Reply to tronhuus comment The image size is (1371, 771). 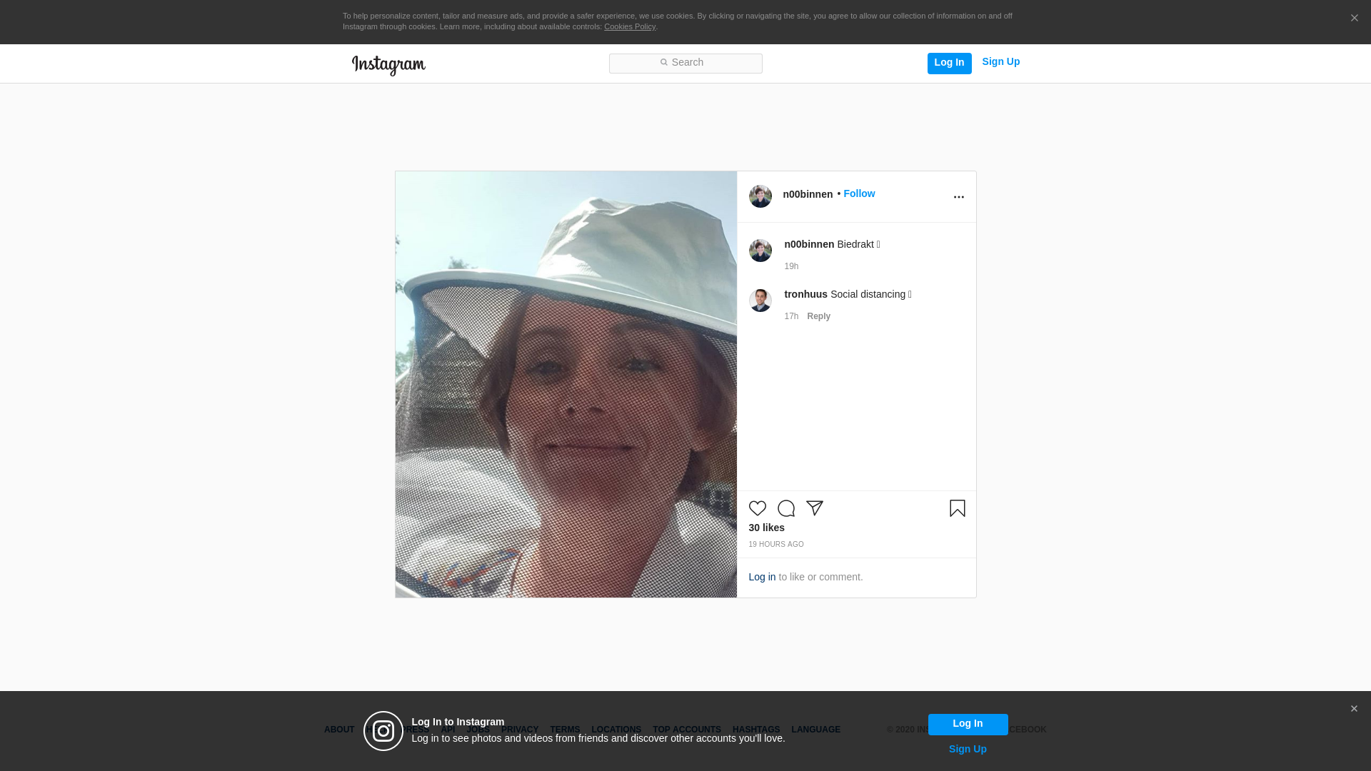(818, 316)
